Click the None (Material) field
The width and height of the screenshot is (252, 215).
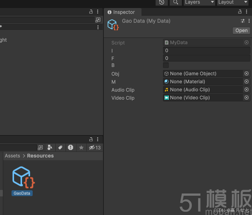click(203, 82)
